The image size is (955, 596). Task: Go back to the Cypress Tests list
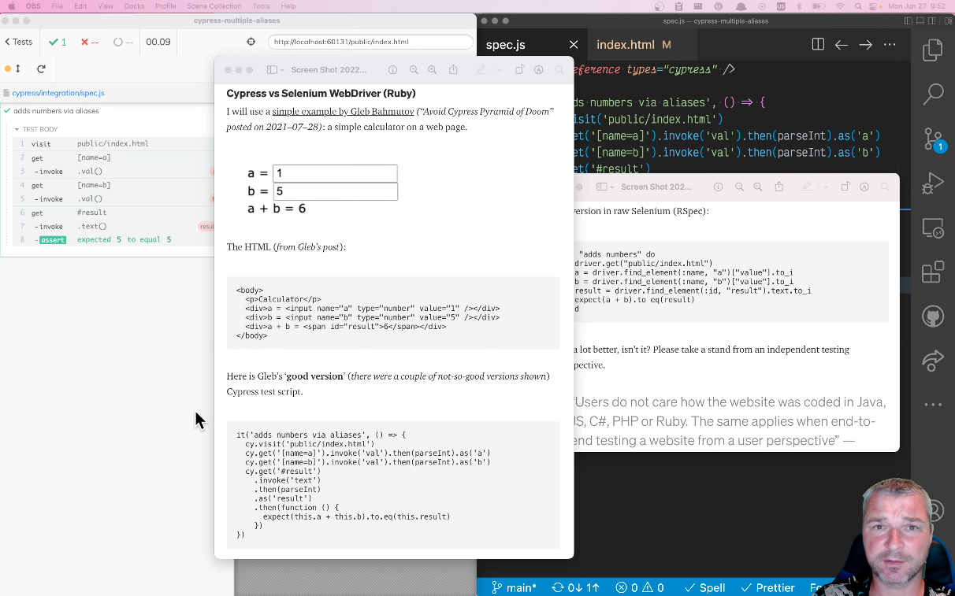pyautogui.click(x=18, y=42)
